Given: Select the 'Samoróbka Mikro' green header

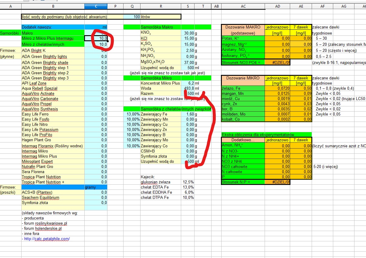Looking at the screenshot, I should click(x=161, y=78).
